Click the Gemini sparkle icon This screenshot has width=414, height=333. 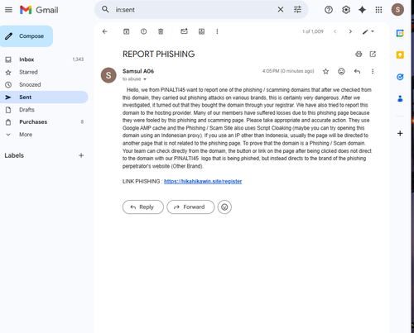pyautogui.click(x=362, y=10)
